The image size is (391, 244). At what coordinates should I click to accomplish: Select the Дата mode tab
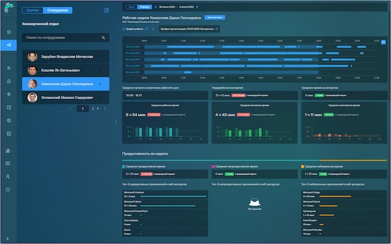coord(132,7)
